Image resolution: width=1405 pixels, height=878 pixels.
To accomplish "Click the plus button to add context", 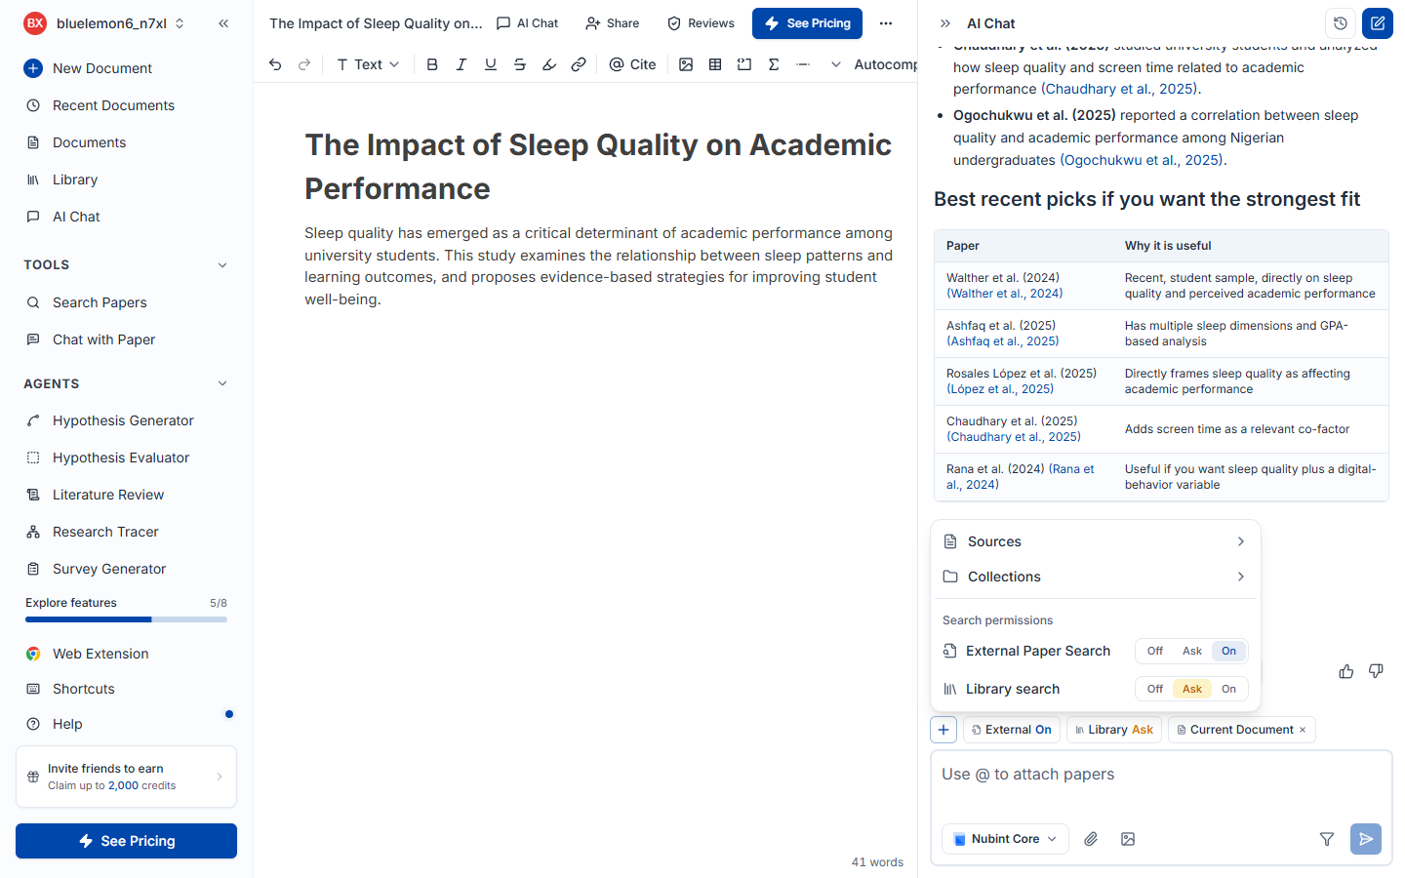I will 943,730.
